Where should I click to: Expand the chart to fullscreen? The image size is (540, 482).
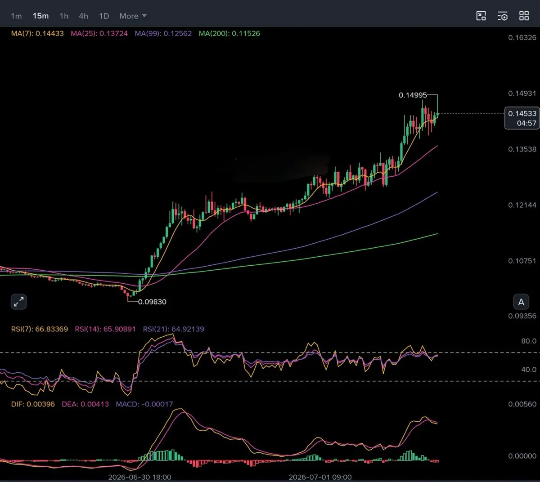coord(19,302)
